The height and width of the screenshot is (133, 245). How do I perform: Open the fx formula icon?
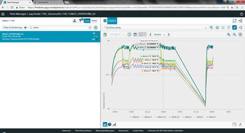pyautogui.click(x=240, y=124)
